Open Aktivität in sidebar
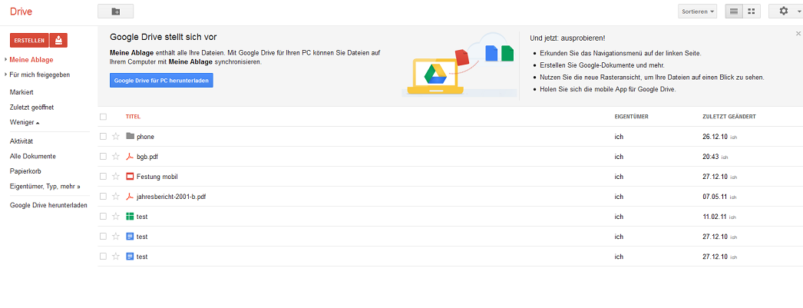This screenshot has width=803, height=308. [x=21, y=141]
